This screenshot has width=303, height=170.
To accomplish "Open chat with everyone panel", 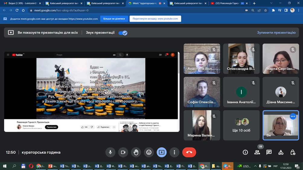I will [x=269, y=152].
